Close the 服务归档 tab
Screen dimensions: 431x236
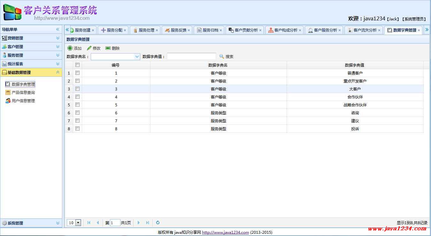point(221,30)
